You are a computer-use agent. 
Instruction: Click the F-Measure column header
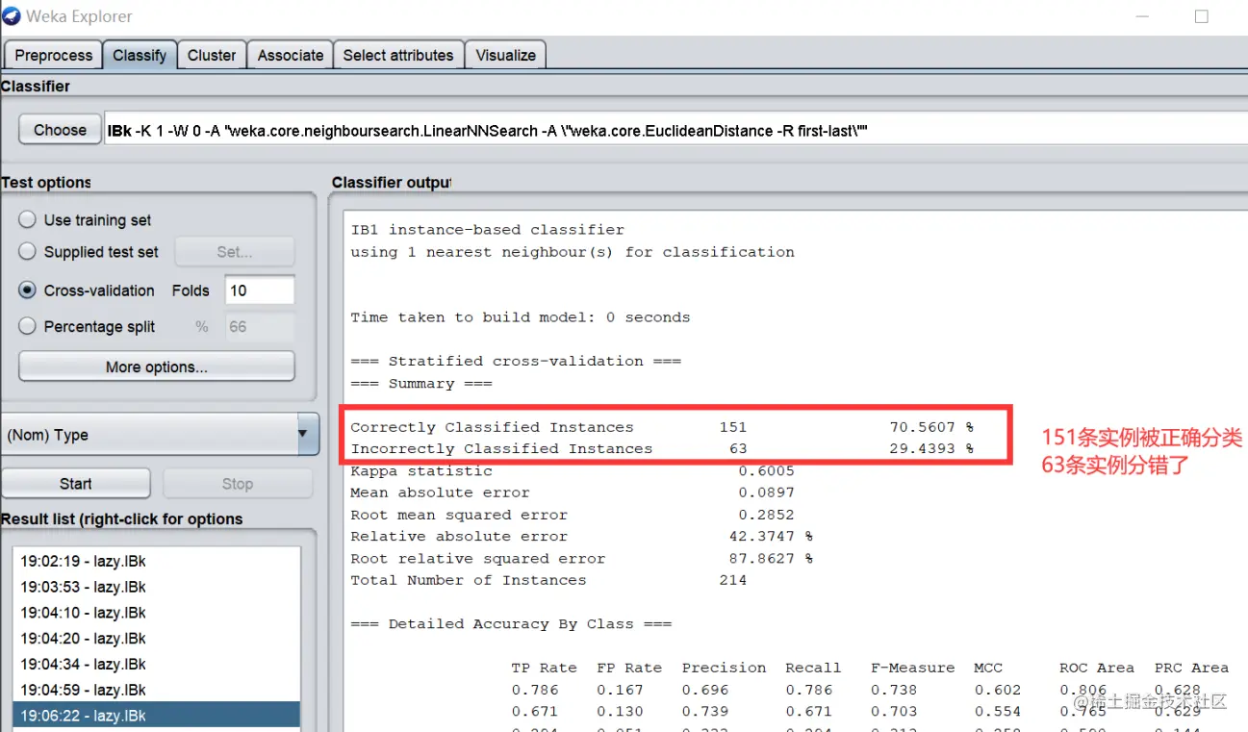913,668
